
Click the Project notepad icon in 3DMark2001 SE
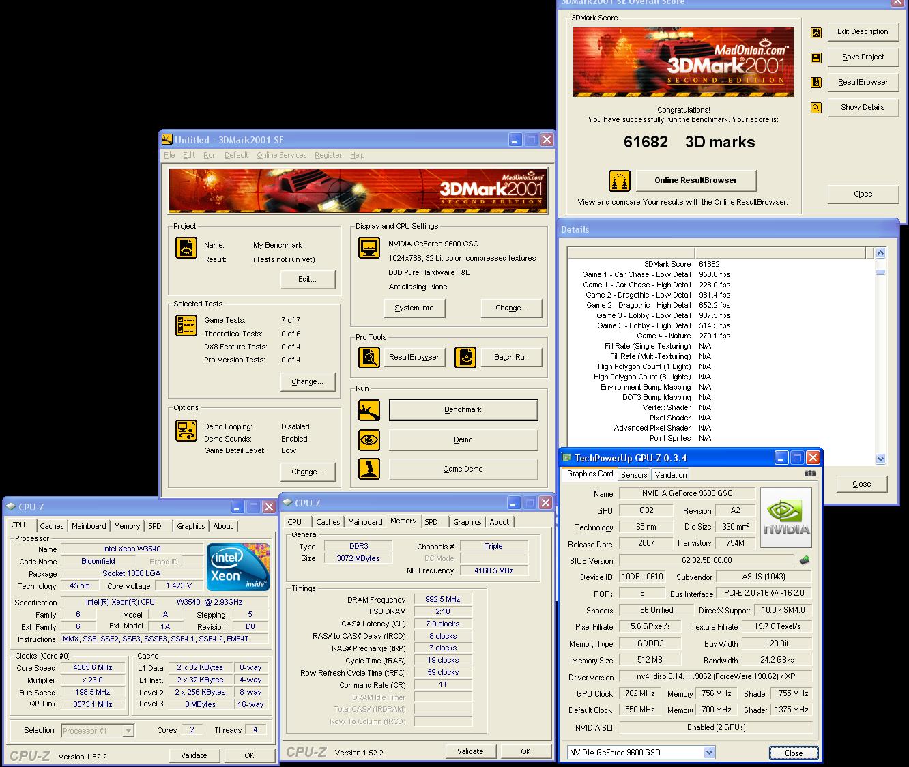pyautogui.click(x=186, y=247)
